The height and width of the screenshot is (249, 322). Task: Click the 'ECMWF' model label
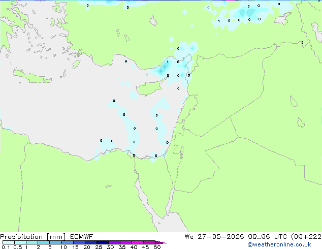(x=81, y=237)
